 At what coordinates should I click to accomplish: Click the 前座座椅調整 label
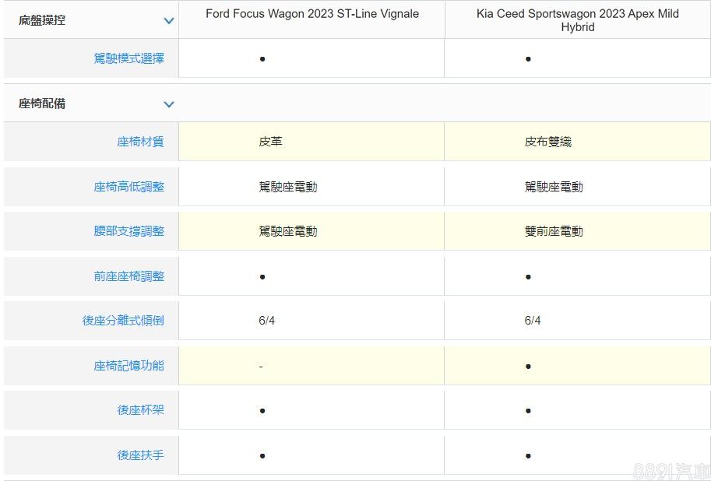(x=128, y=276)
